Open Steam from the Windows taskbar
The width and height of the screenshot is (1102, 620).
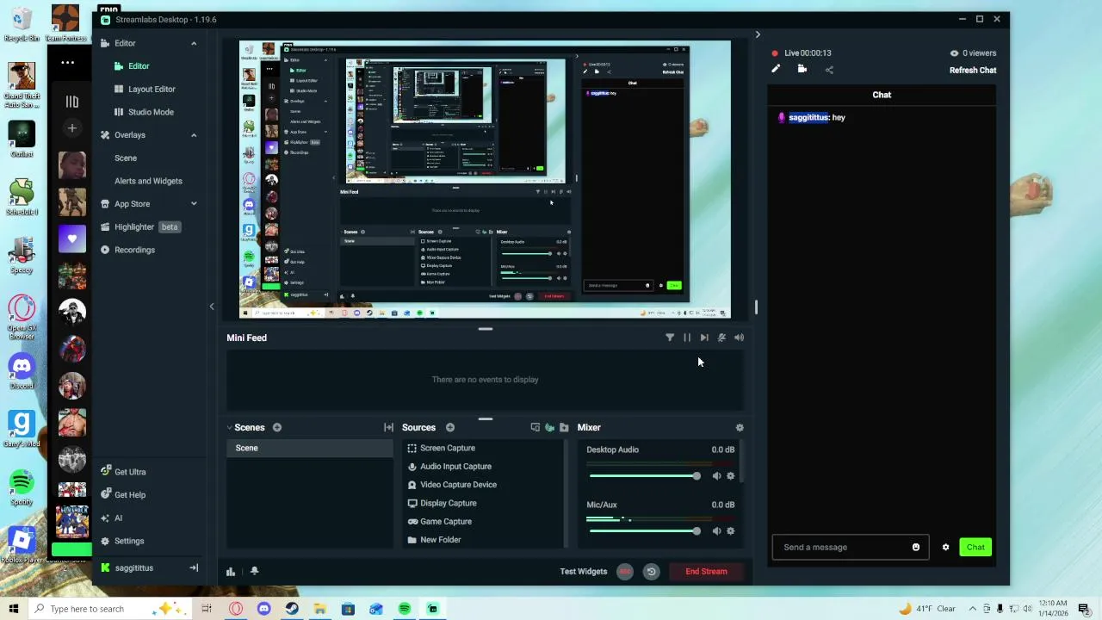(292, 609)
